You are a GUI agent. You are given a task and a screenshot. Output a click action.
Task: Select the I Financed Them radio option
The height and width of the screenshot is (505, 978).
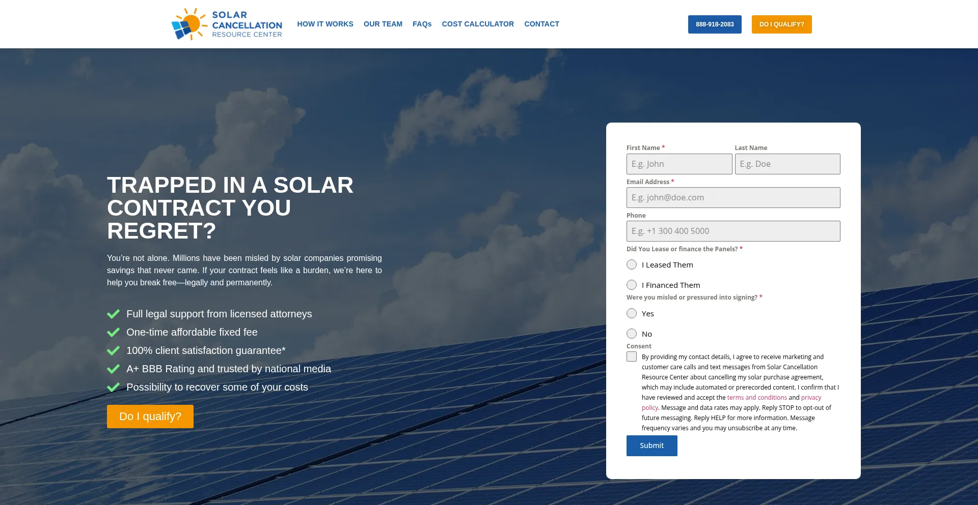[x=632, y=285]
